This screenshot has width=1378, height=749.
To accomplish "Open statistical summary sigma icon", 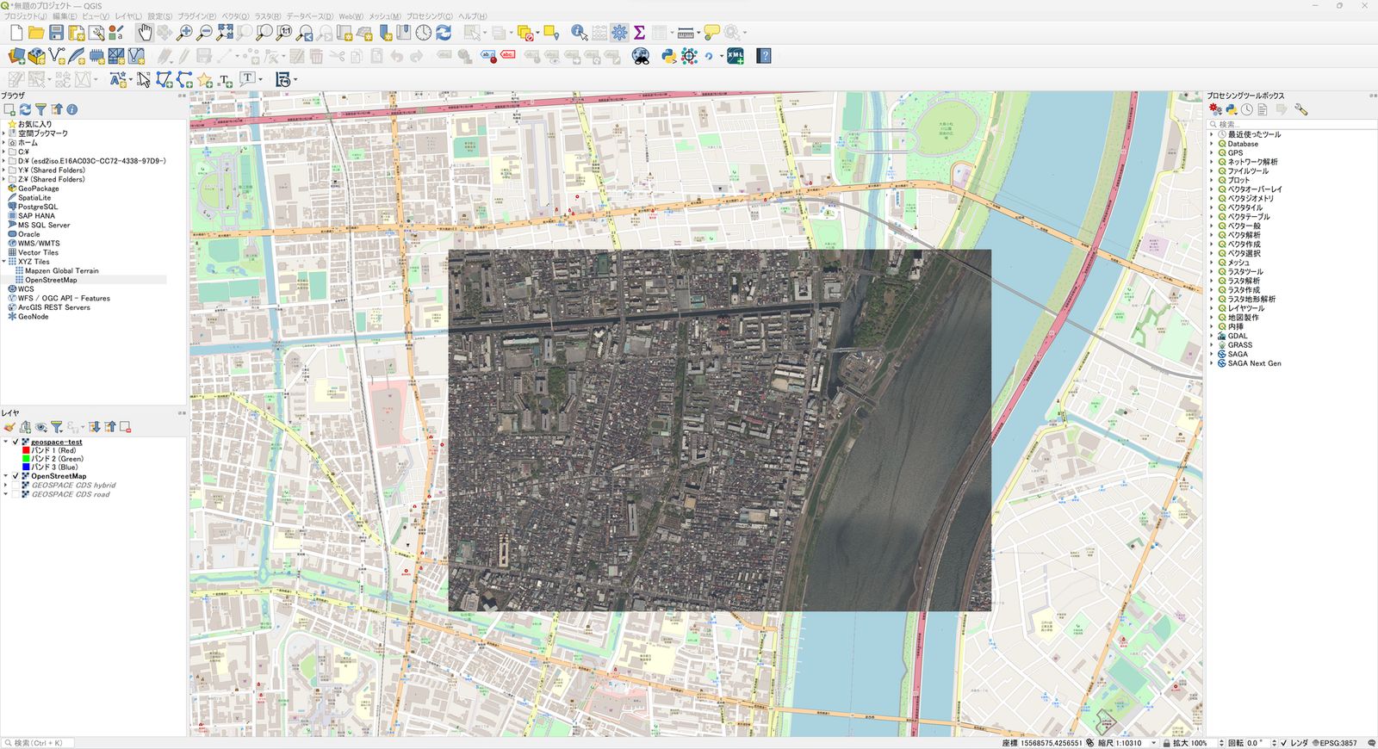I will pos(639,33).
